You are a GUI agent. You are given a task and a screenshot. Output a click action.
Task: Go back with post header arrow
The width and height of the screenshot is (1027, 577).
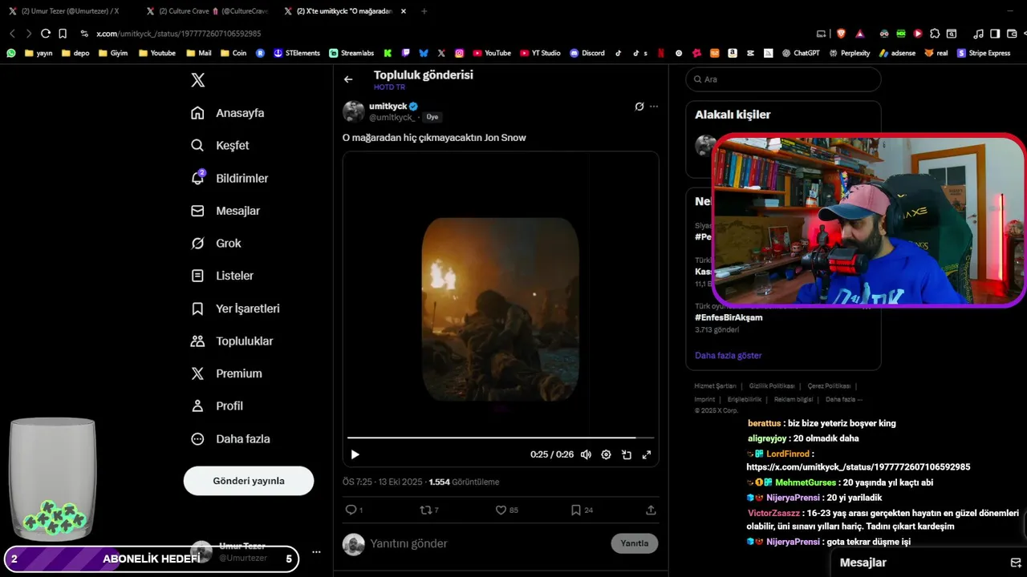(x=348, y=79)
